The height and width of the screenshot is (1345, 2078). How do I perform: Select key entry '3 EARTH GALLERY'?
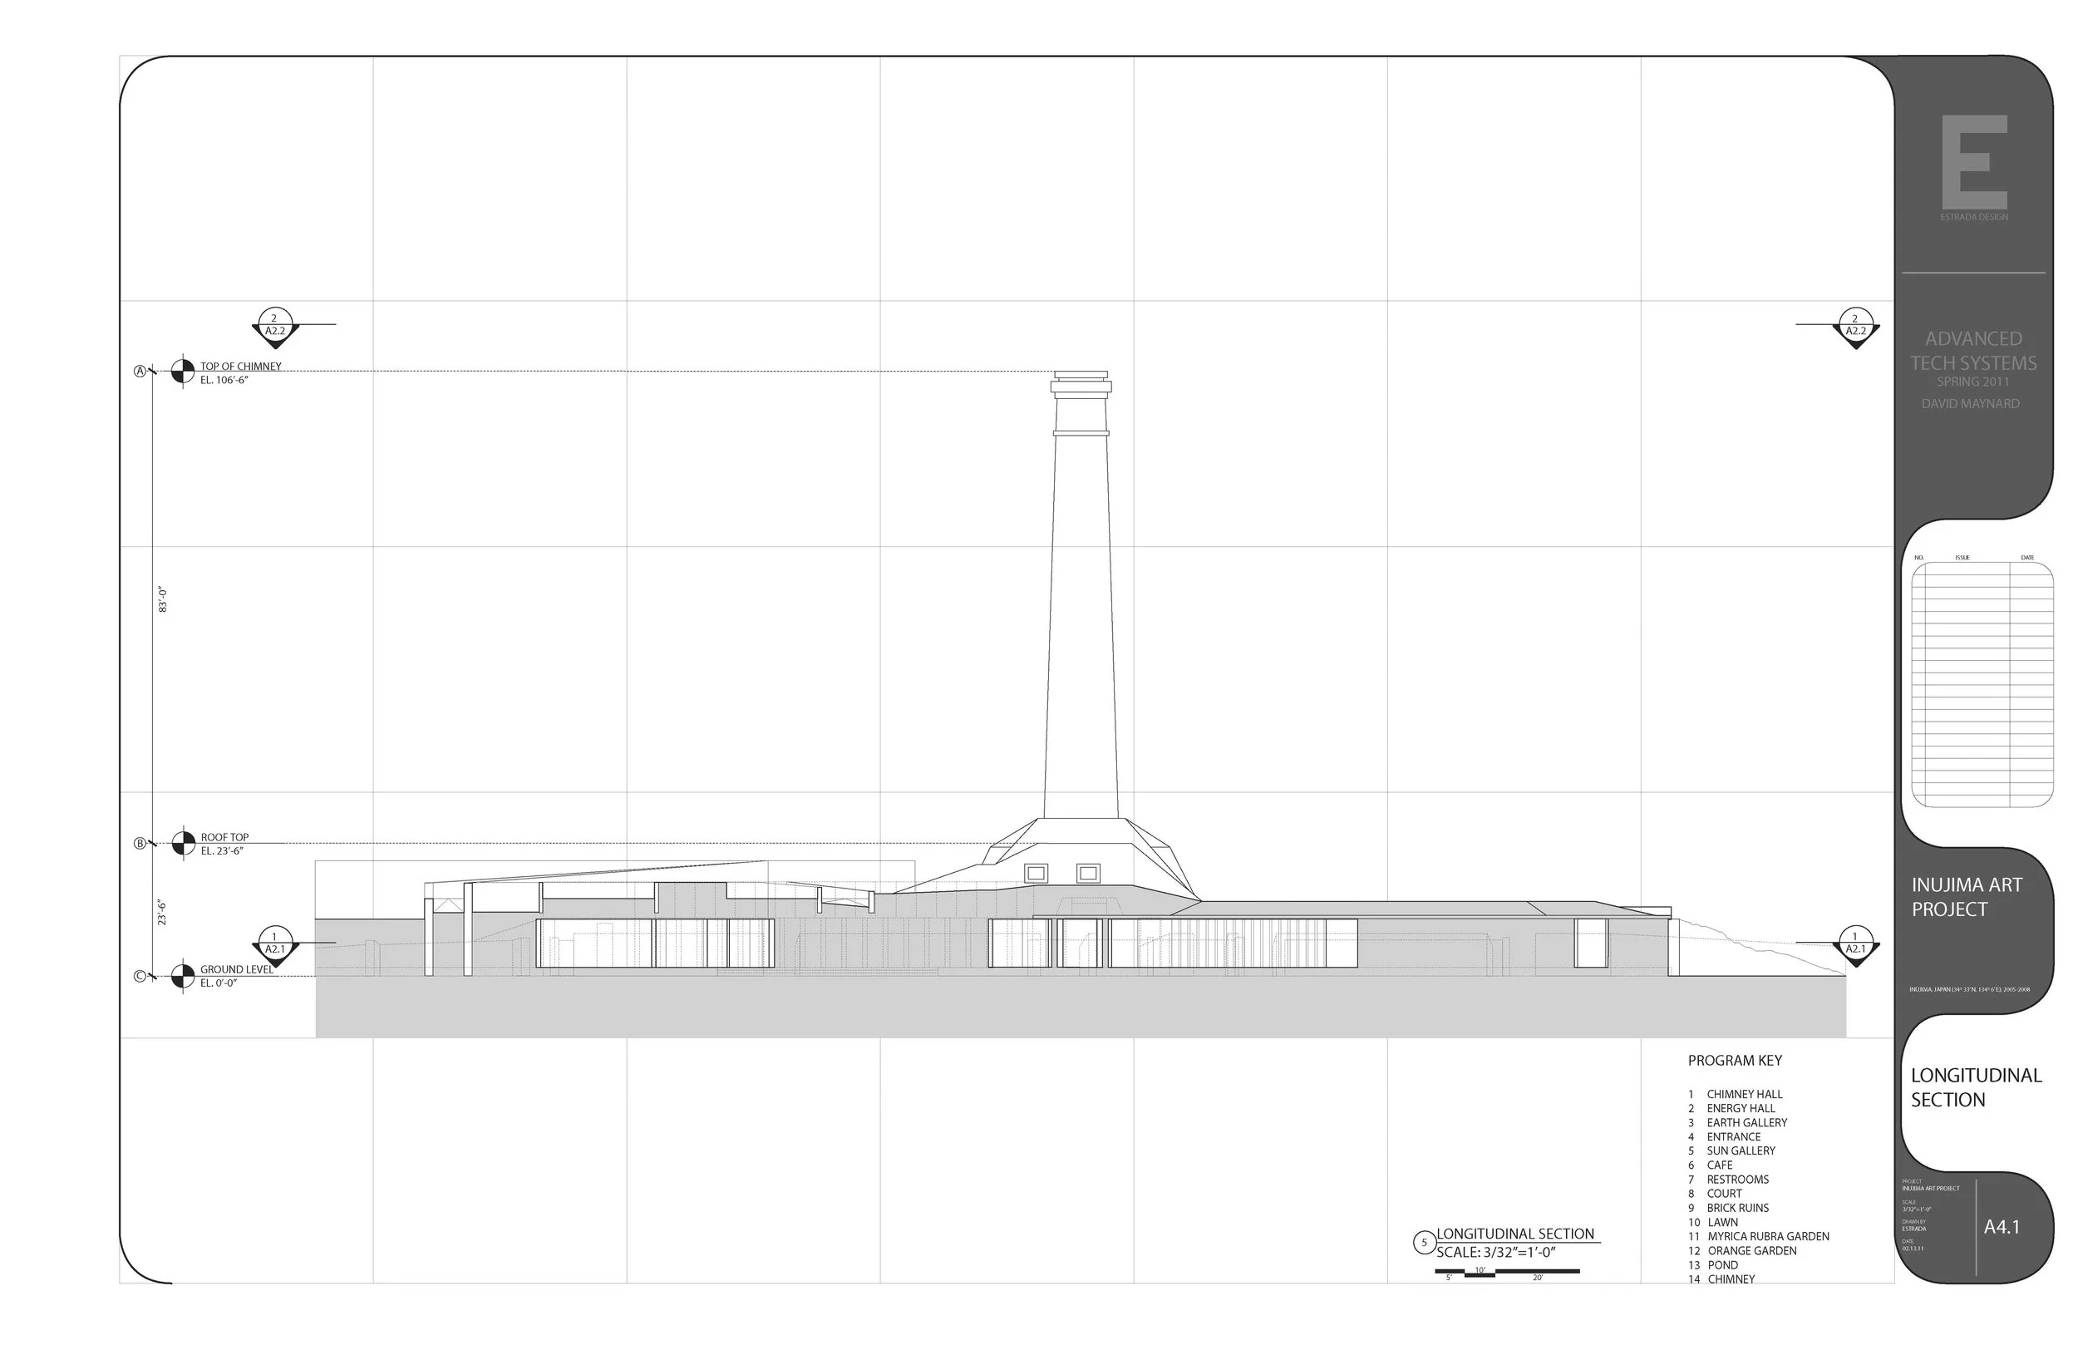[x=1737, y=1123]
